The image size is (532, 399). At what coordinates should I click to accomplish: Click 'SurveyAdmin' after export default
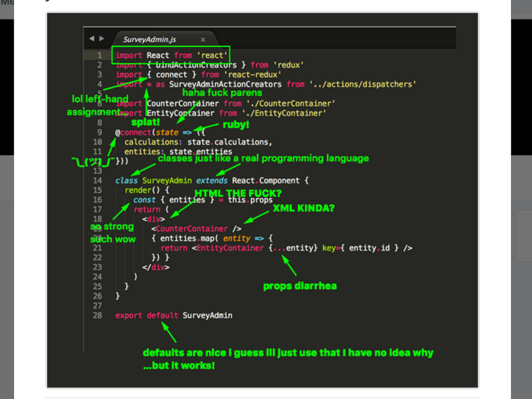(x=207, y=316)
